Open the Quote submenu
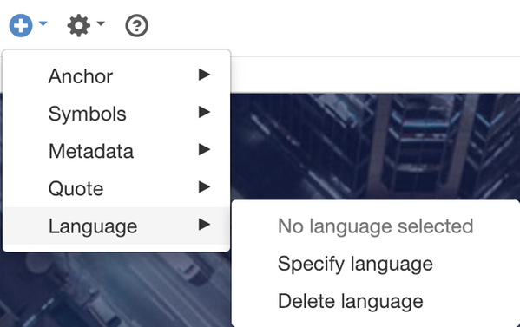Screen dimensions: 520x327 pos(116,188)
